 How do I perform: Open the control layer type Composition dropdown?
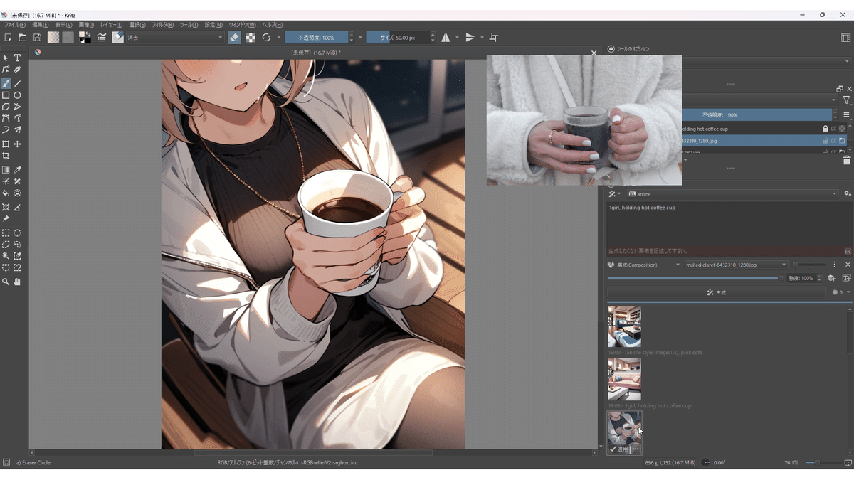coord(643,265)
